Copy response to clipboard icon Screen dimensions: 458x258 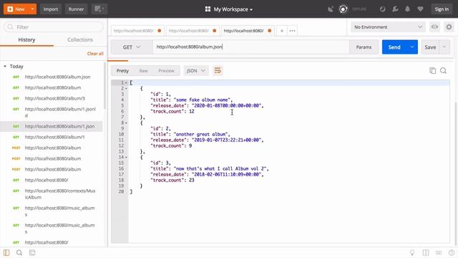click(x=432, y=70)
